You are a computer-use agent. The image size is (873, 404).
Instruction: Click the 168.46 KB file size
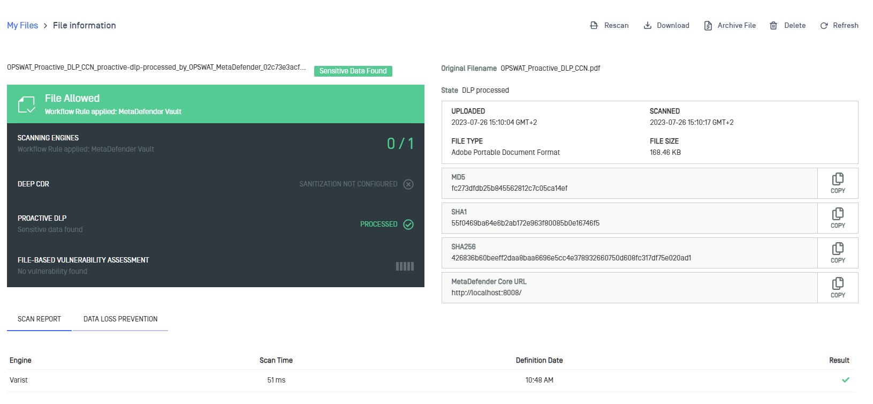tap(665, 152)
